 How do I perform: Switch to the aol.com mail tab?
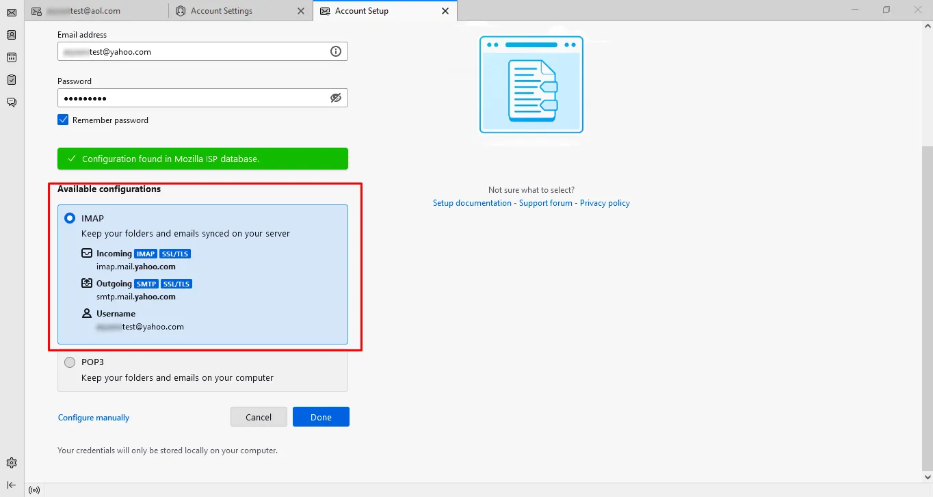(94, 11)
